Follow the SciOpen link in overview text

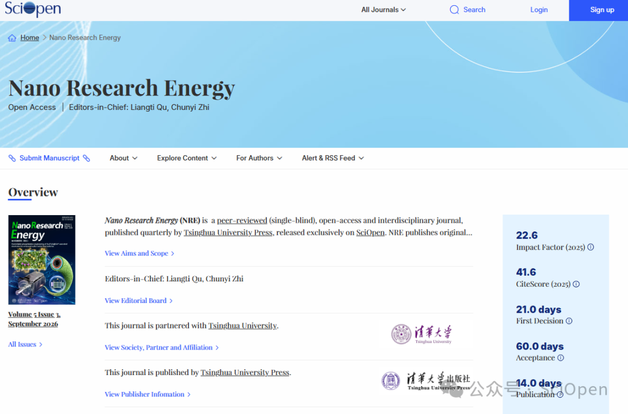370,232
